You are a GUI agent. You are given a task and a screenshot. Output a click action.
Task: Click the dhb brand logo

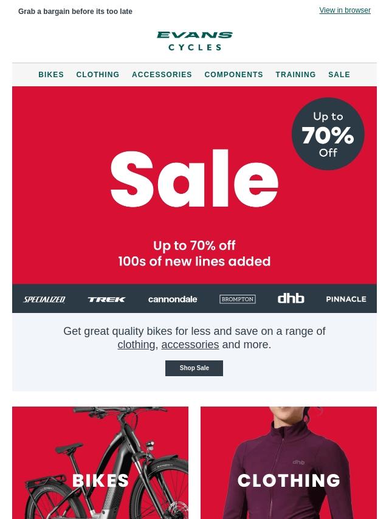point(291,298)
